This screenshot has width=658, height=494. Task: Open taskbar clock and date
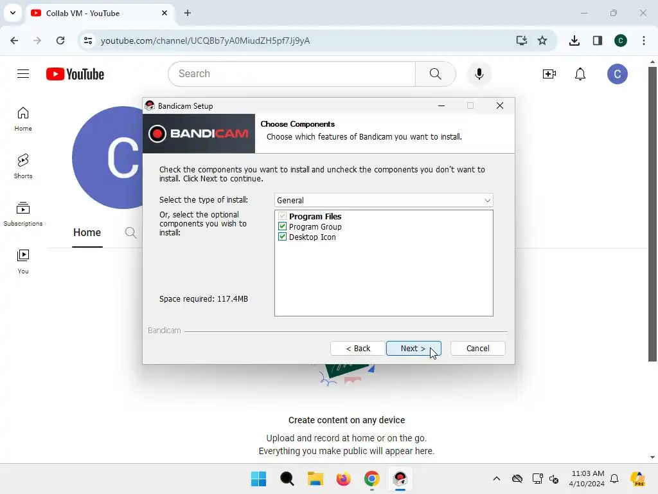point(587,479)
